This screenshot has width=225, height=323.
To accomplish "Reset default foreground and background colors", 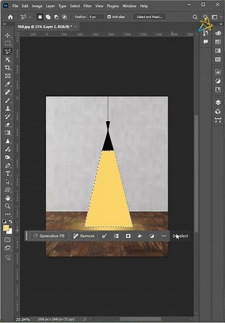I will pos(4,222).
